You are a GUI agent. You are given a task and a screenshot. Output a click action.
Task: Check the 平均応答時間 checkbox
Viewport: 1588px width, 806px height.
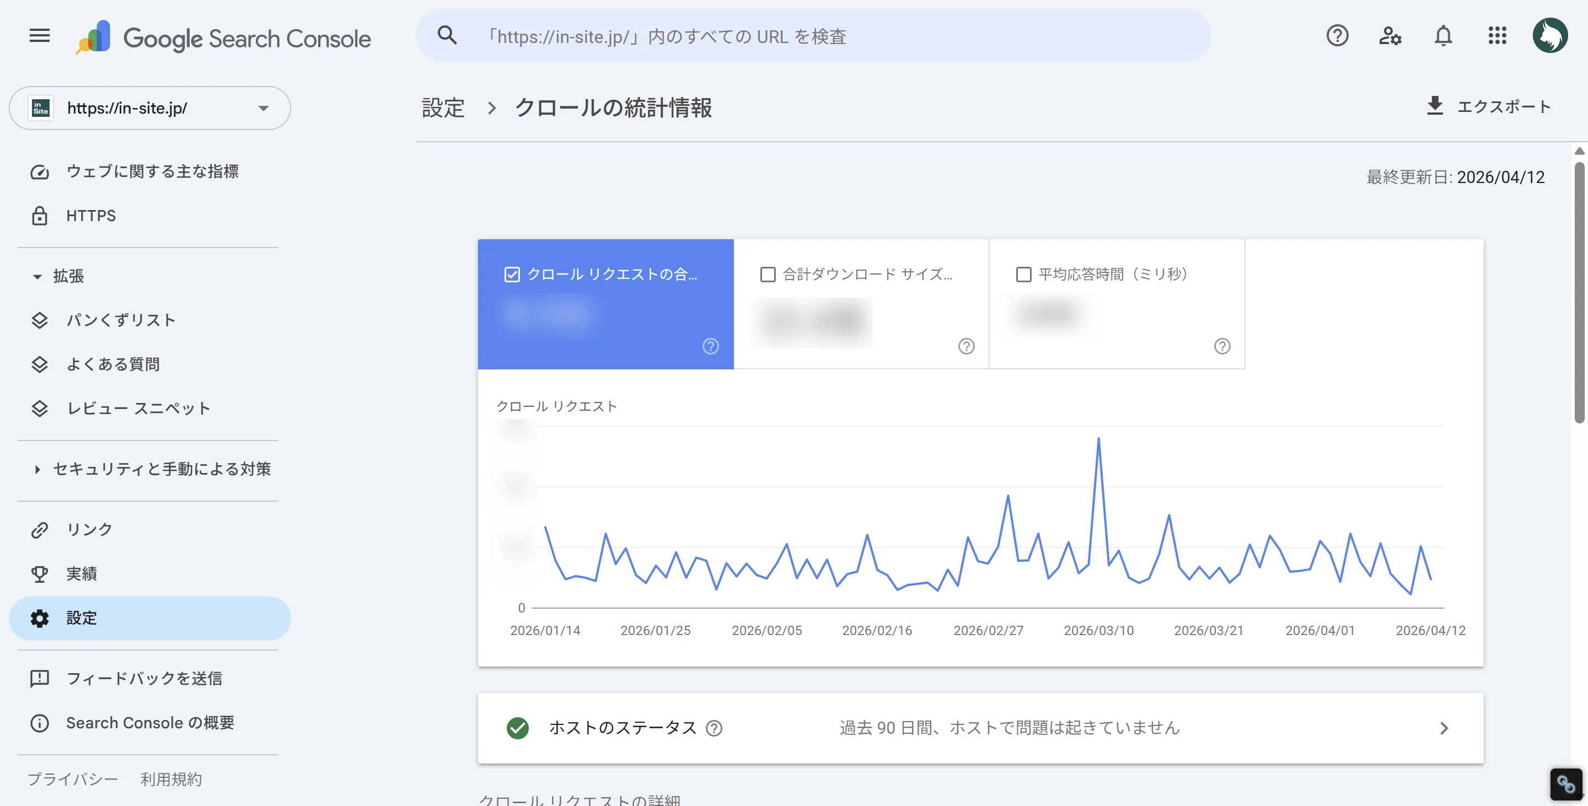click(x=1023, y=273)
